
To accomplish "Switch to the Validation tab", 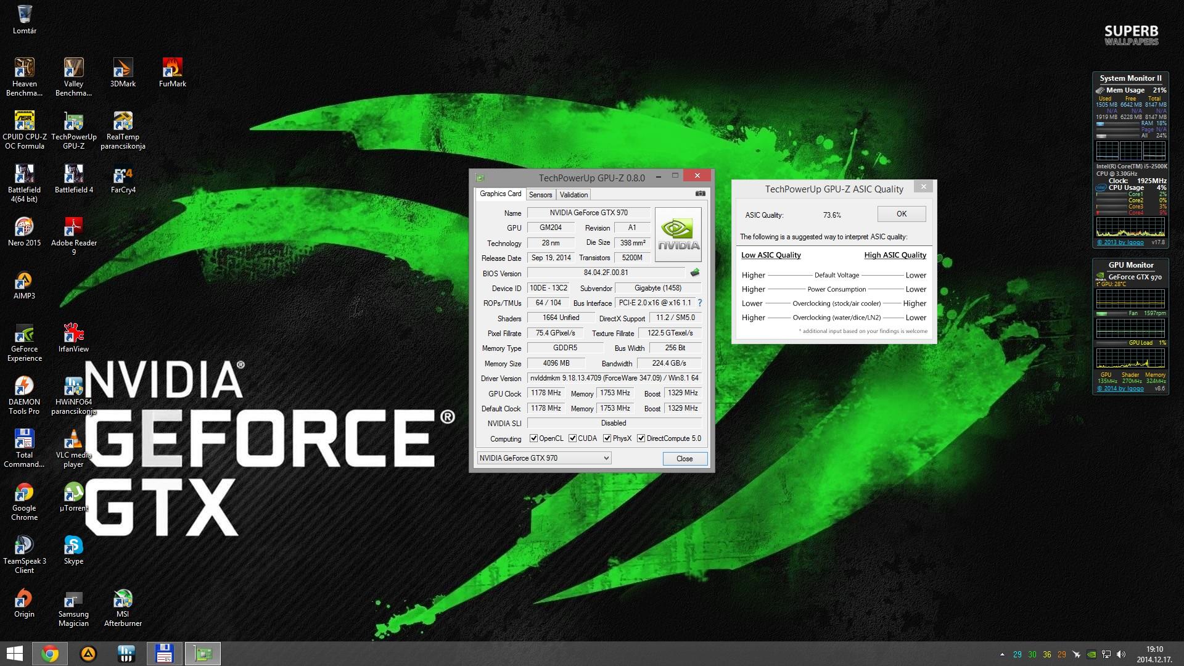I will pyautogui.click(x=573, y=195).
